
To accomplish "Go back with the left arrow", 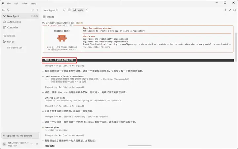I will point(32,10).
